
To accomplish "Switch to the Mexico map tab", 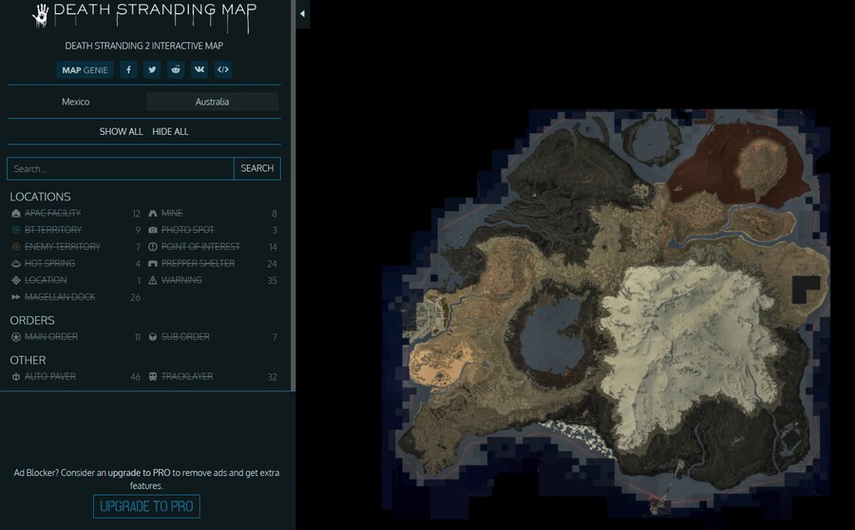I will coord(76,102).
